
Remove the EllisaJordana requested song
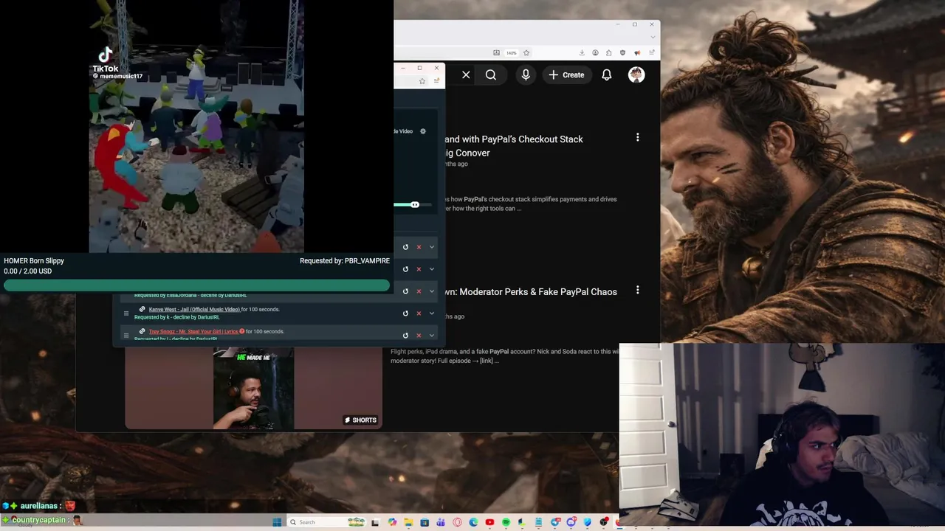(419, 291)
